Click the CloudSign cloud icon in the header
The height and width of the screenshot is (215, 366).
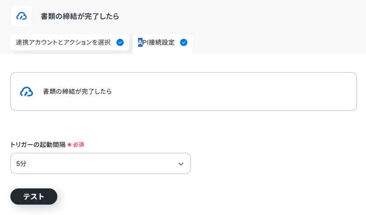22,16
